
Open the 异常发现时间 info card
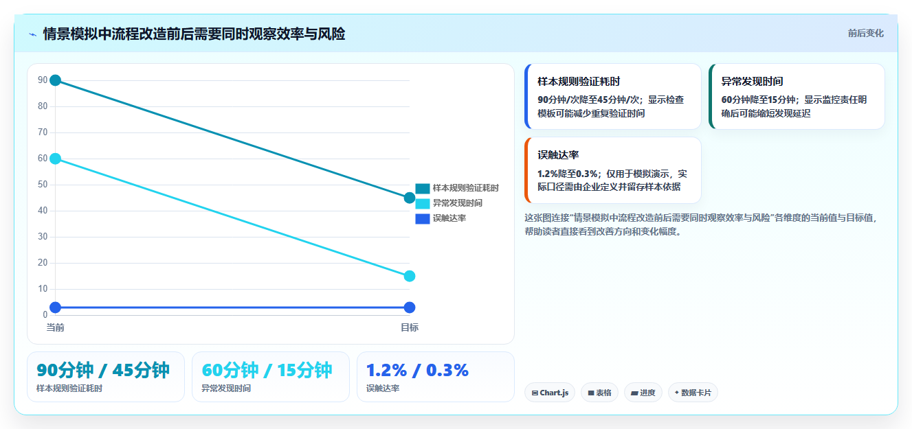(797, 96)
